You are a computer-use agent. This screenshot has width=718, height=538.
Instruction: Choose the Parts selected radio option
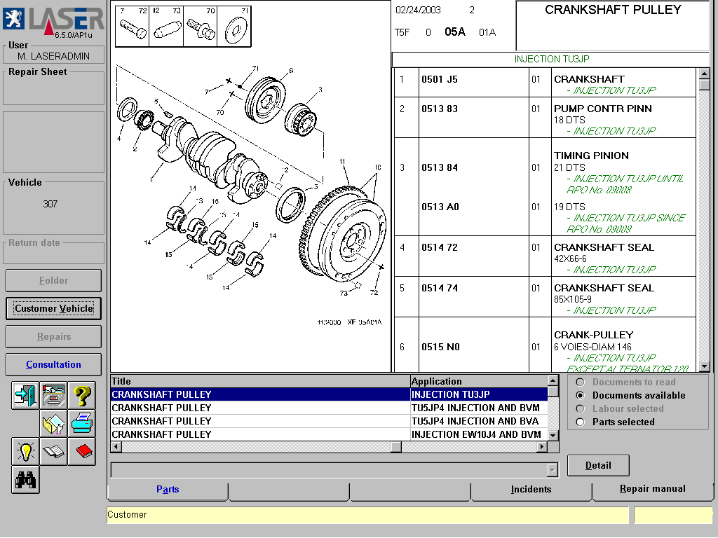[580, 422]
